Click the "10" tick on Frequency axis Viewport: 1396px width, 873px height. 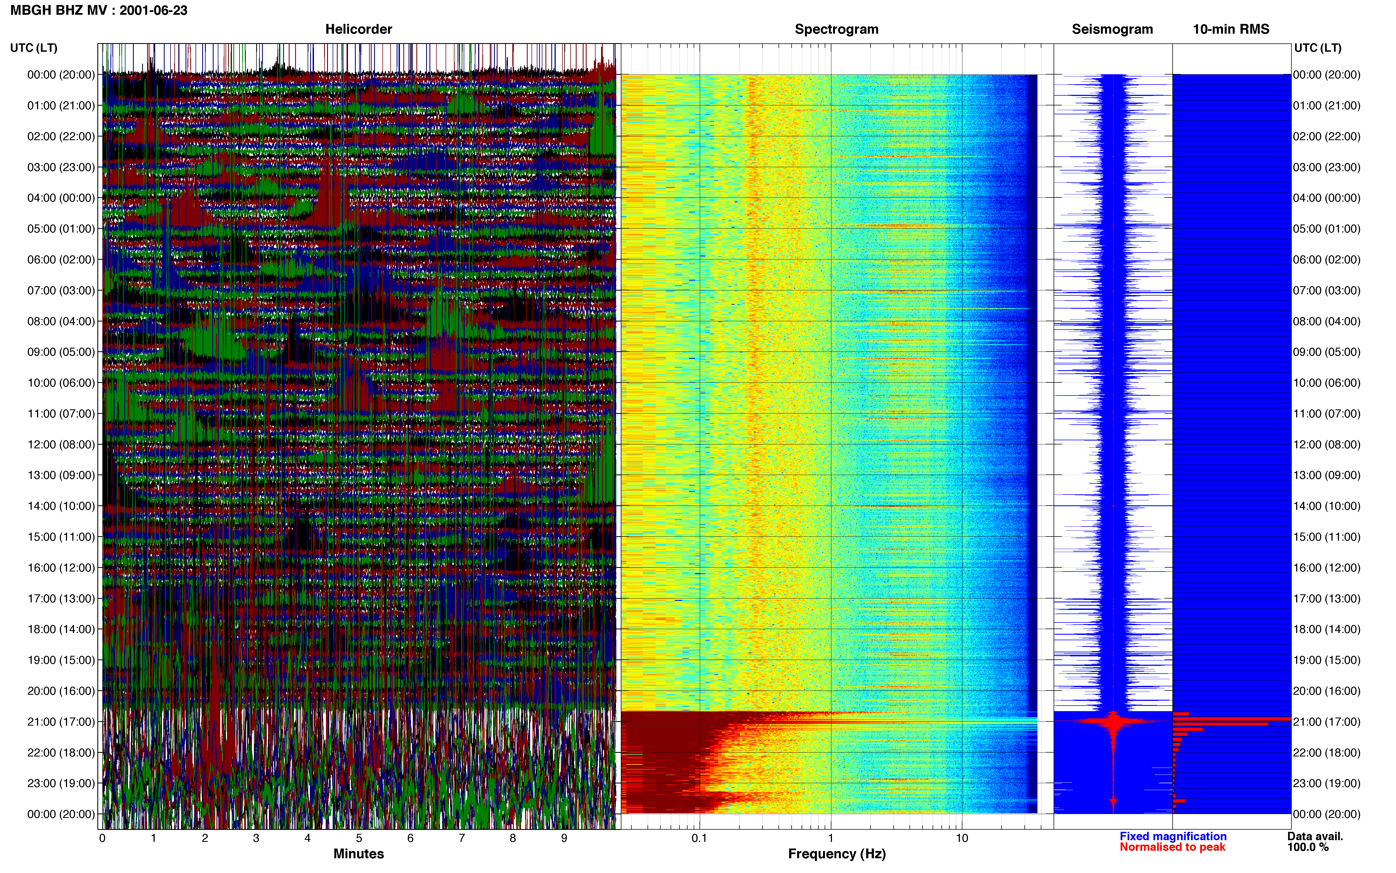[x=962, y=838]
